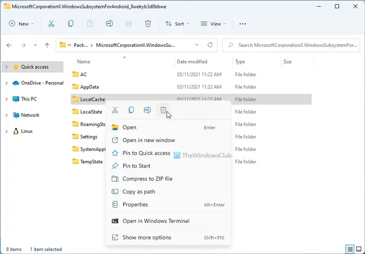Click the Rename icon in the context menu

(147, 110)
